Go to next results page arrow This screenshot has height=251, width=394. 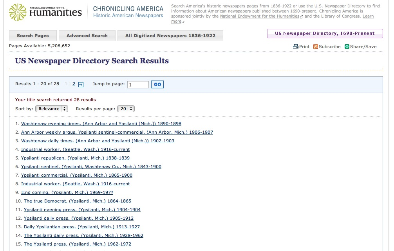click(81, 84)
